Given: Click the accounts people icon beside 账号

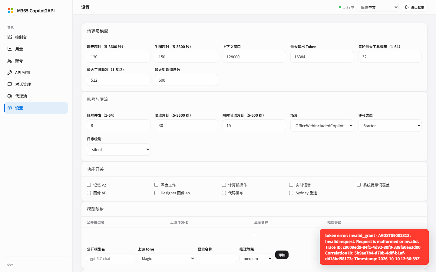Looking at the screenshot, I should pyautogui.click(x=10, y=60).
